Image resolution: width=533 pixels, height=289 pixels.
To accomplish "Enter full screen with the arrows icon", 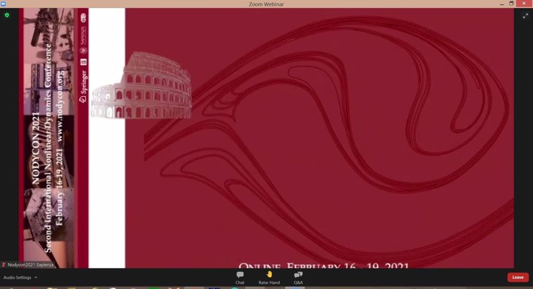I will 525,16.
